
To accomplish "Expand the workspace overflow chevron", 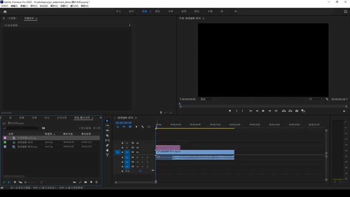I will (x=236, y=11).
